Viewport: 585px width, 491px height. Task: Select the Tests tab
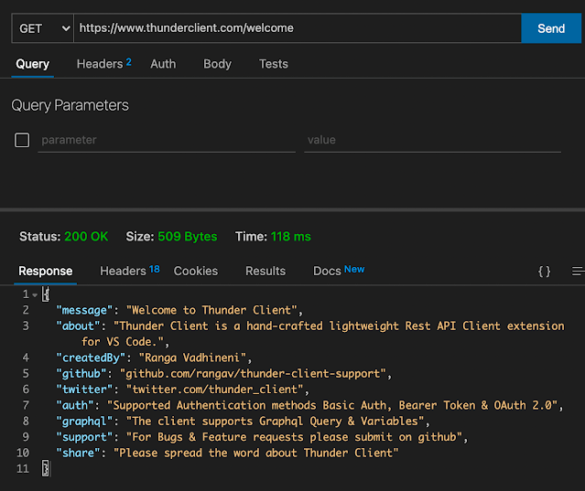tap(273, 64)
